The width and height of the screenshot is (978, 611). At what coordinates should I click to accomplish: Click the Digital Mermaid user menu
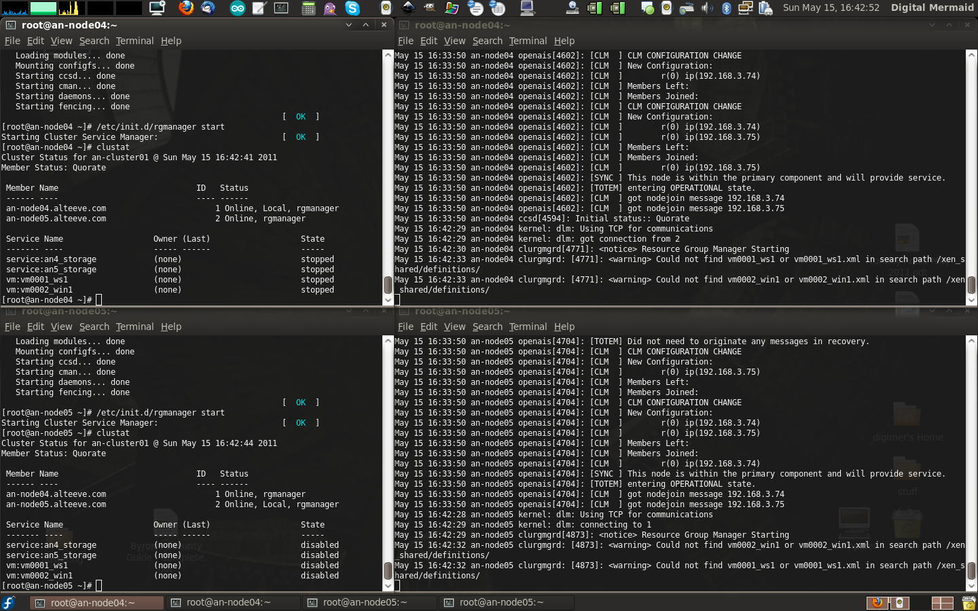click(932, 7)
